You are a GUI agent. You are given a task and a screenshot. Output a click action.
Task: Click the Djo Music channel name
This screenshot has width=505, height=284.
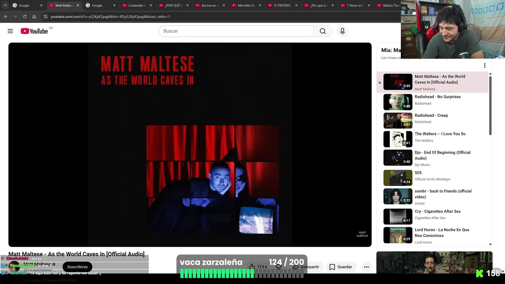pos(423,165)
